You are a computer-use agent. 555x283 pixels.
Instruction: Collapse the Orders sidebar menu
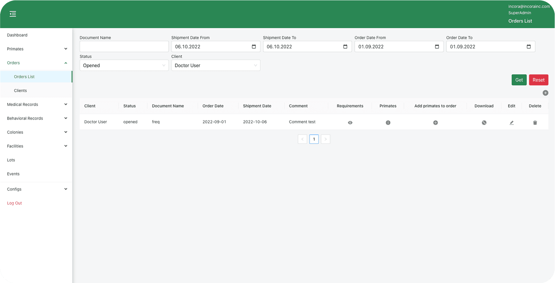pyautogui.click(x=36, y=63)
